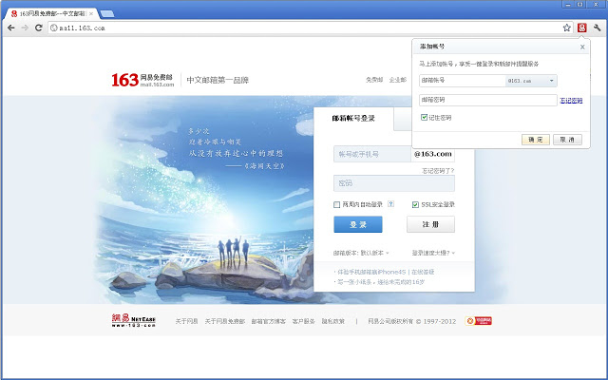Click the help question mark icon
Viewport: 608px width, 380px height.
coord(390,204)
